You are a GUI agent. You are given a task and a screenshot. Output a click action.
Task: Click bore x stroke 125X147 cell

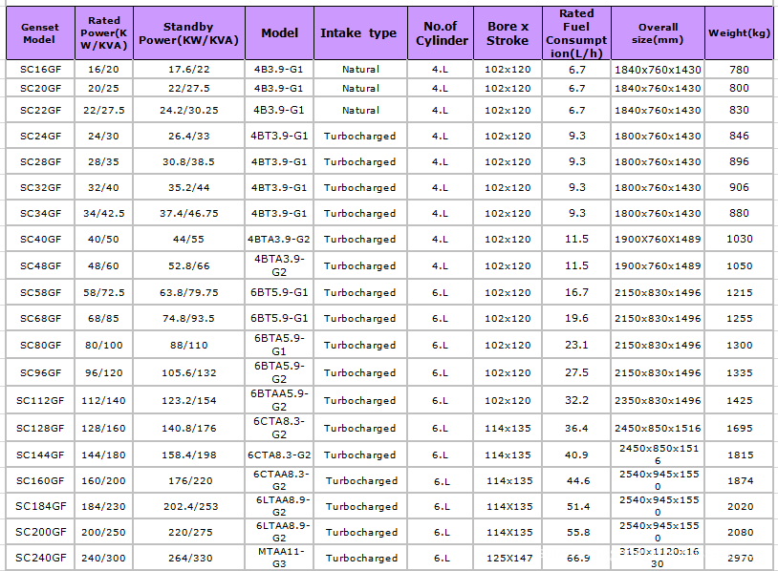(509, 559)
